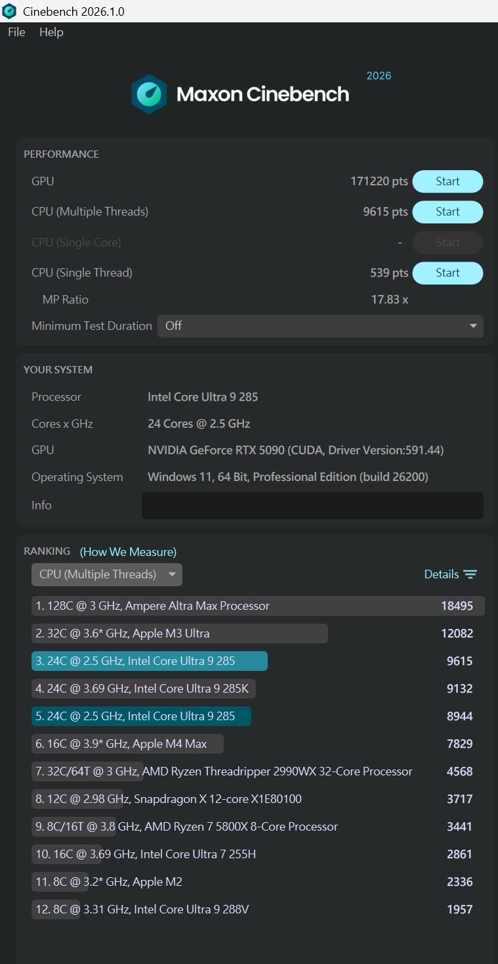
Task: Open the File menu
Action: pos(16,32)
